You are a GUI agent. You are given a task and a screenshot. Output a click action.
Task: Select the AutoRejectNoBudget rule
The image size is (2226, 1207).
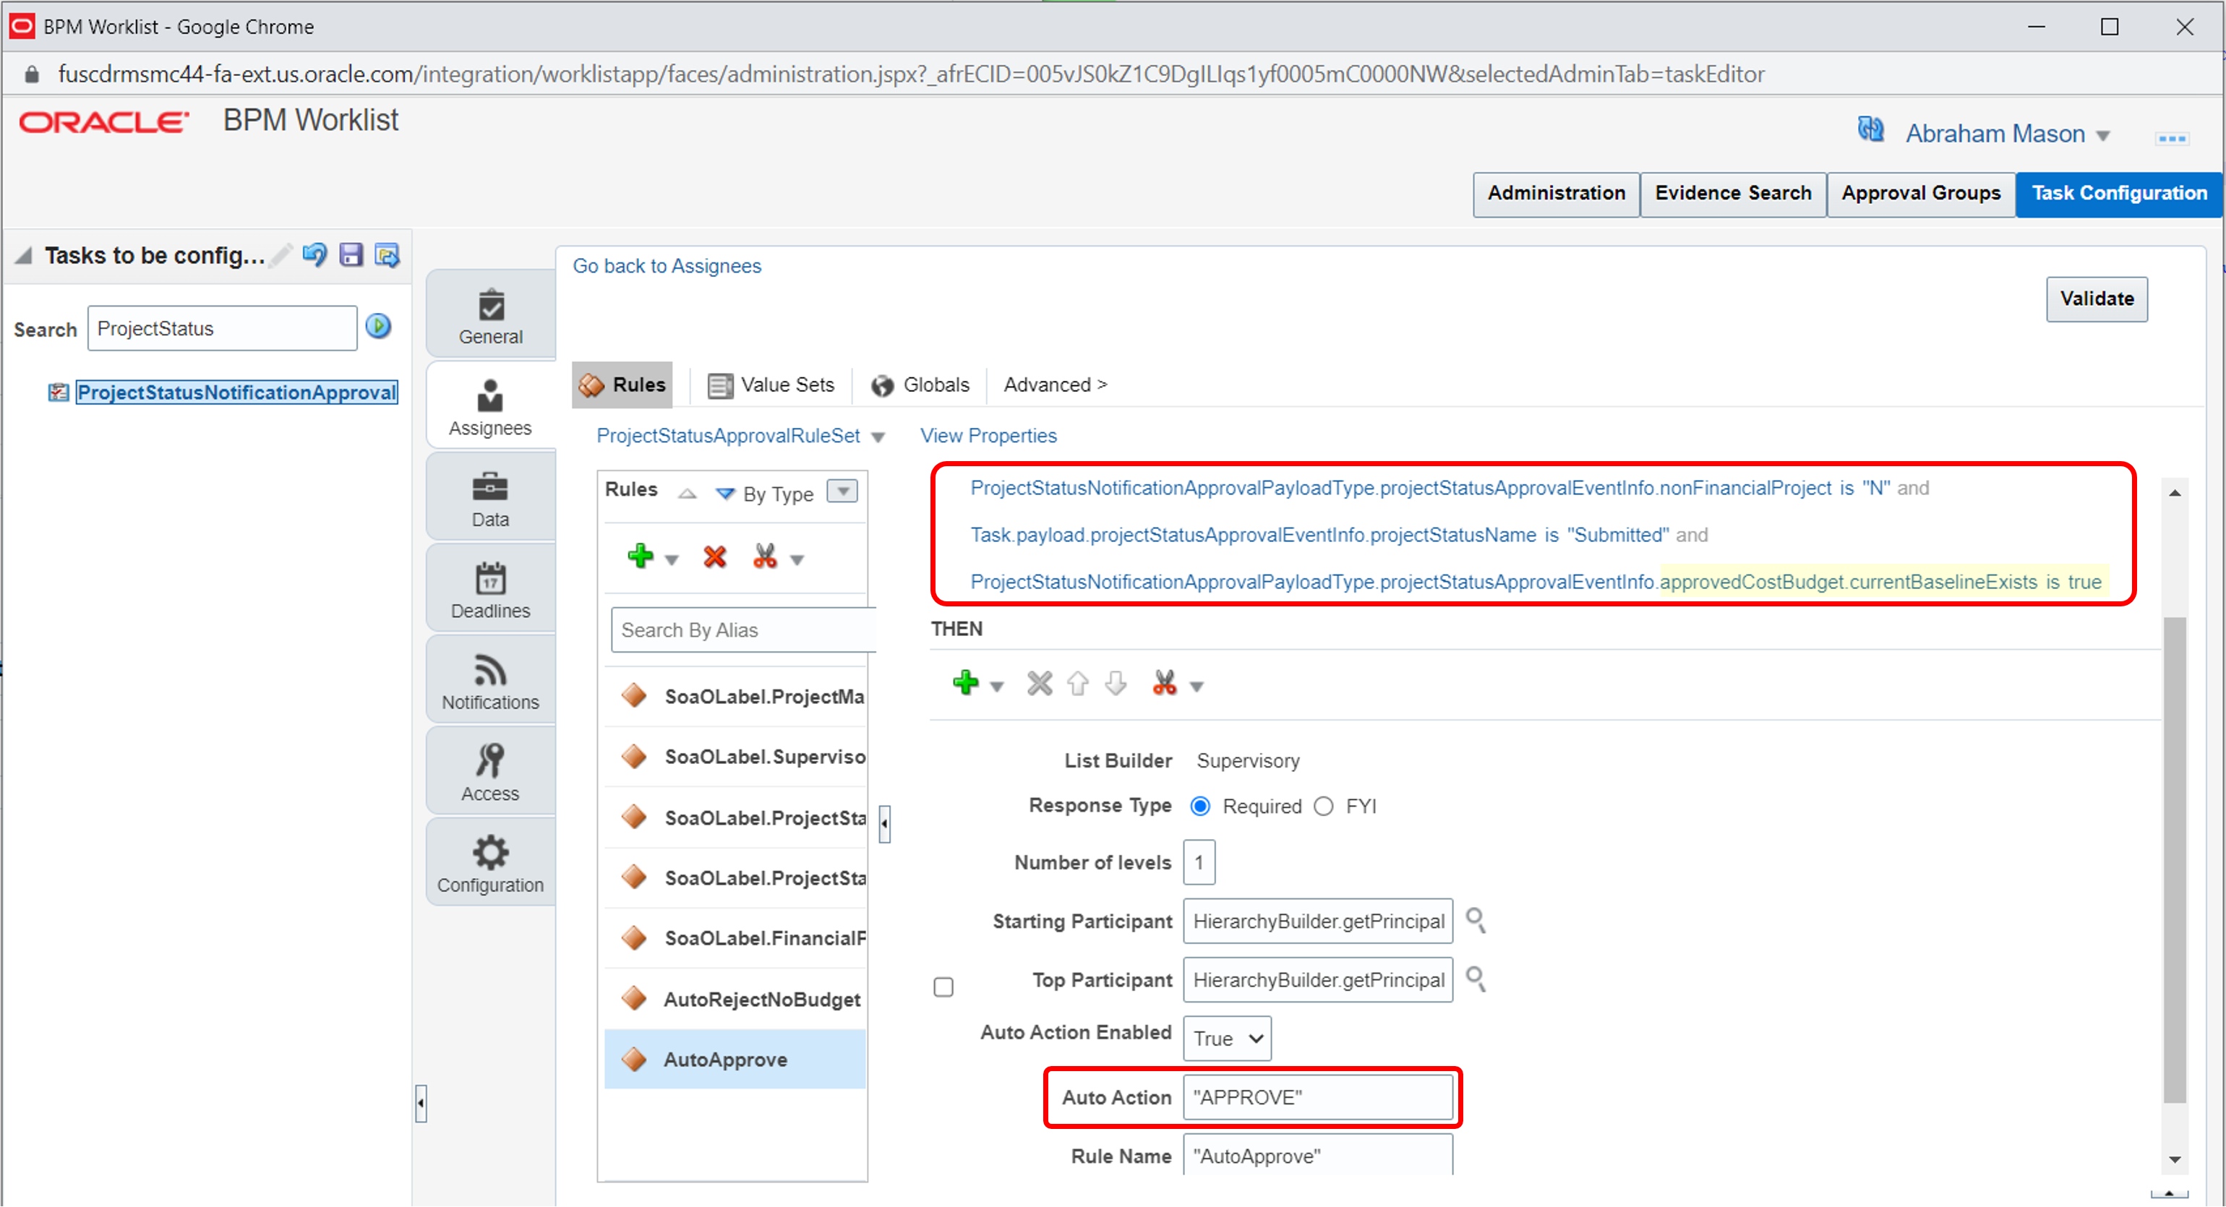click(735, 1000)
